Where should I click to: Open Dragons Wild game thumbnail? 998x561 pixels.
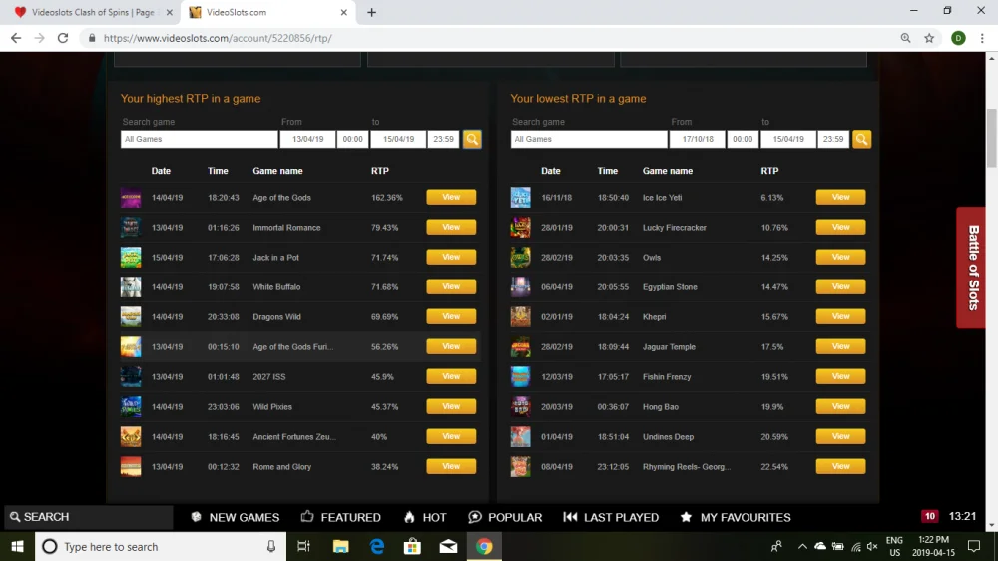click(131, 317)
